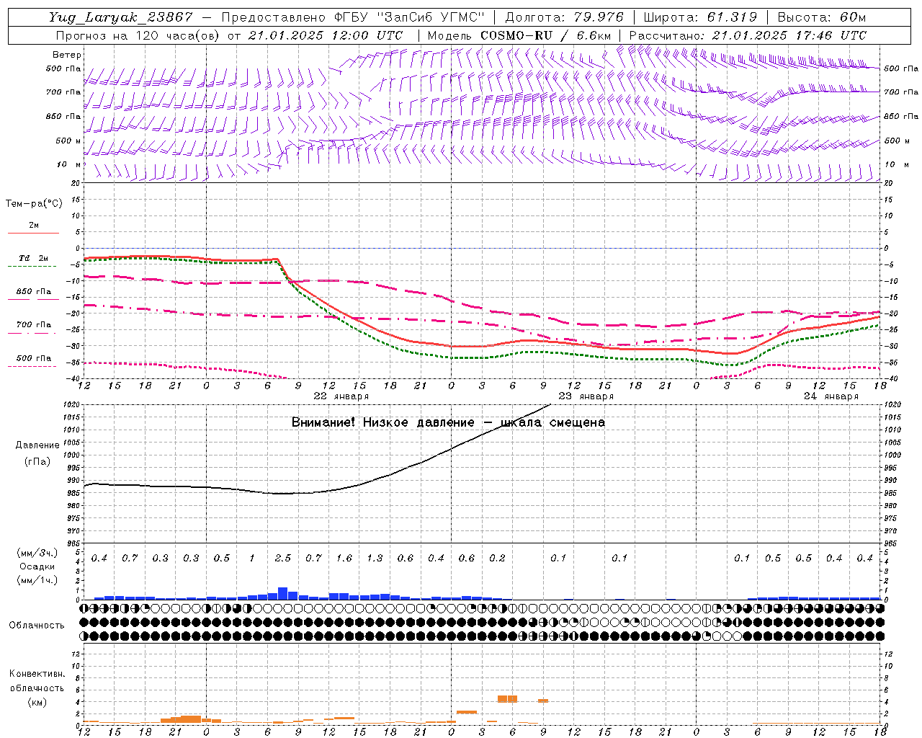Click the 1.6 three-hour precipitation value
The width and height of the screenshot is (922, 738).
pyautogui.click(x=344, y=559)
